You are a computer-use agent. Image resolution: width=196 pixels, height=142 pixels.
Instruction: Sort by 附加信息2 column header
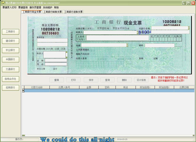164,87
